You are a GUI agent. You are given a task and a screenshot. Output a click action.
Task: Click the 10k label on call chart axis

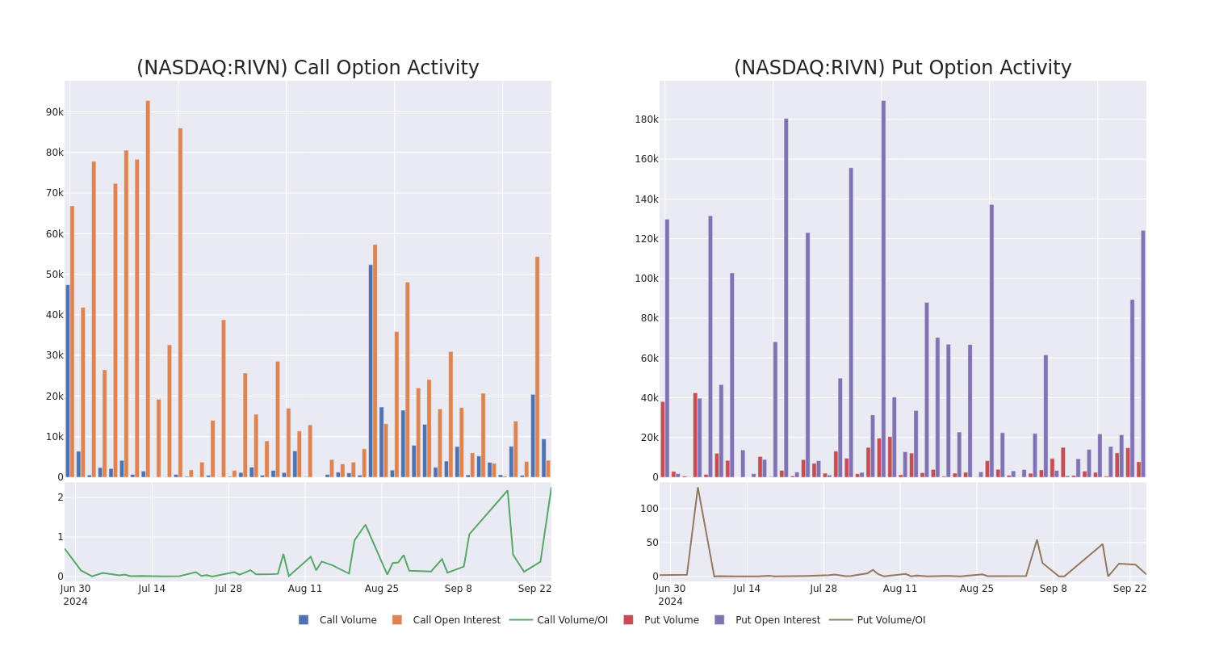tap(55, 437)
